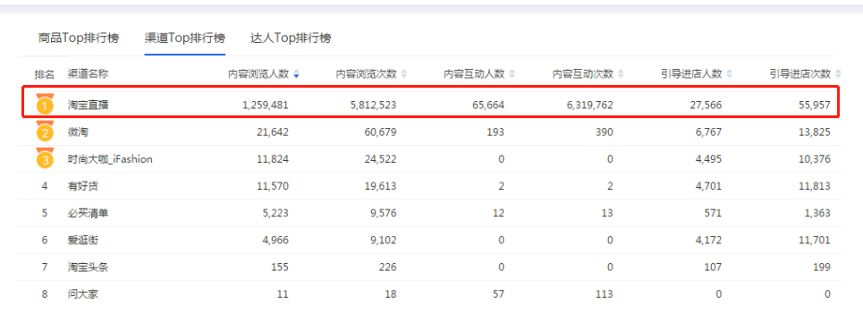Click the value 11,570 for 有好货
863x331 pixels.
pos(273,186)
